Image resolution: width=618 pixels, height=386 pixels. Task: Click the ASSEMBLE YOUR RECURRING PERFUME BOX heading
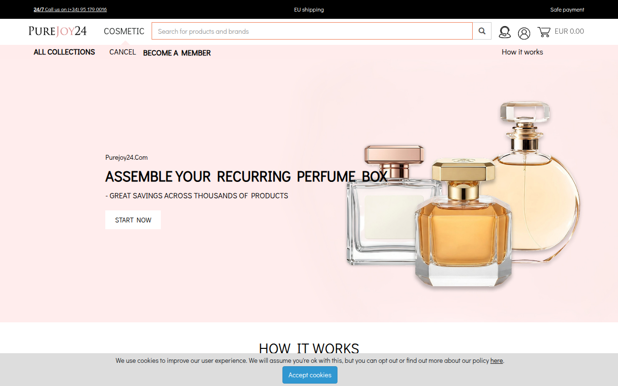pos(246,177)
